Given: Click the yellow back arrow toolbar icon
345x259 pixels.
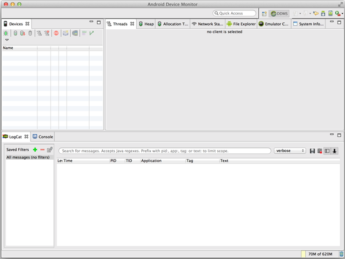Looking at the screenshot, I should (x=316, y=13).
